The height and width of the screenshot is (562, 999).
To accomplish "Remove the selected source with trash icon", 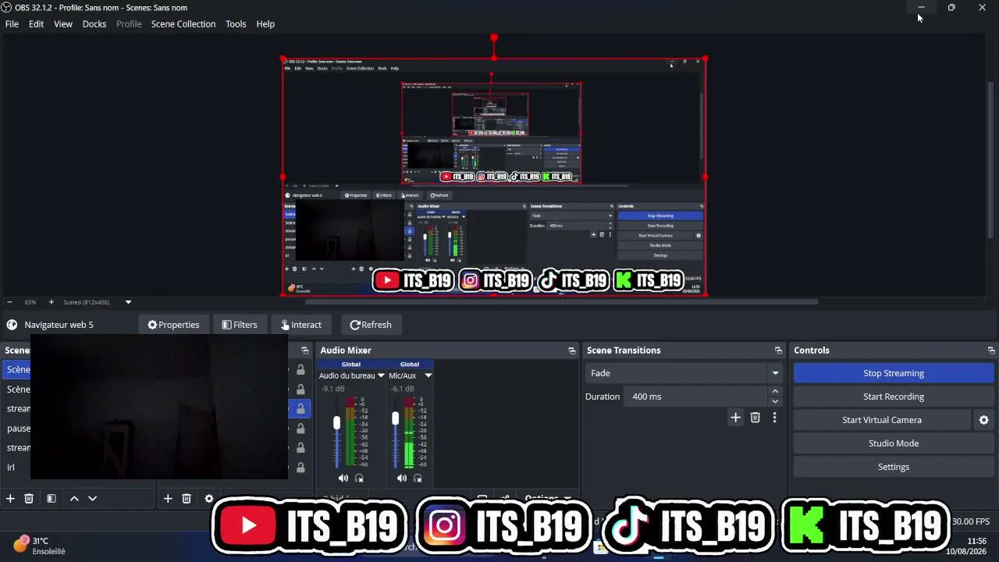I will point(187,499).
